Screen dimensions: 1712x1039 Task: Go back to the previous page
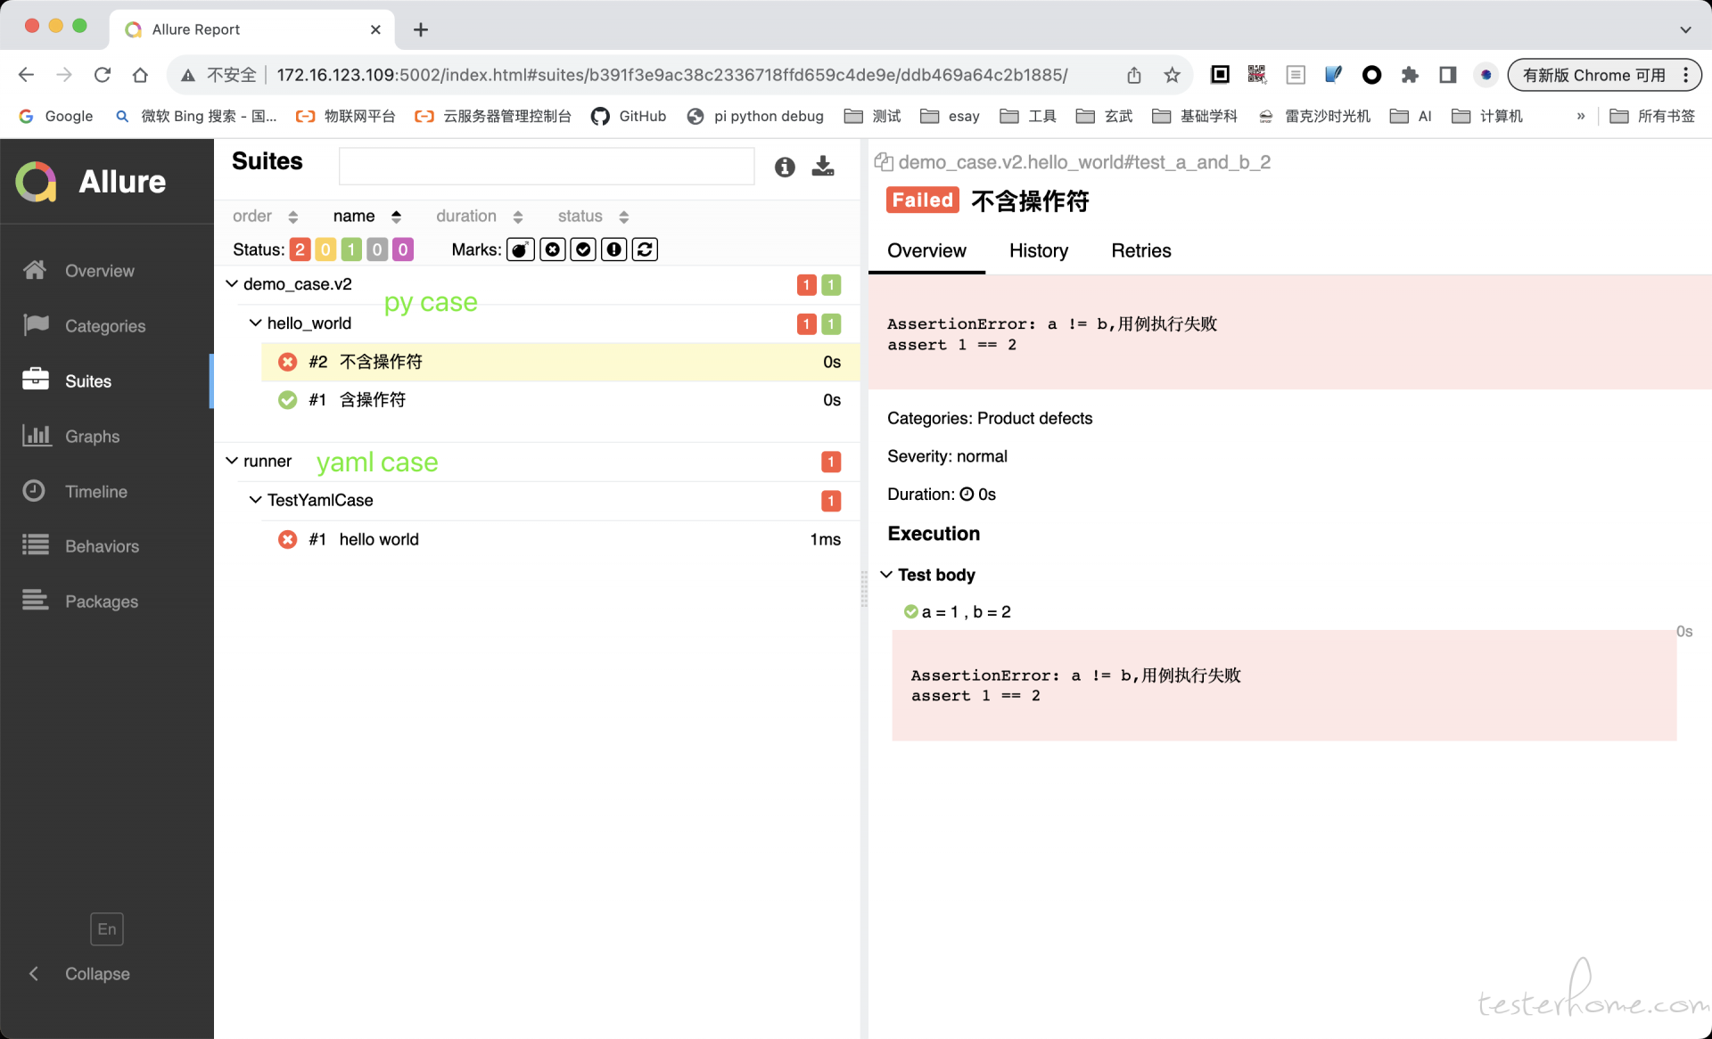[27, 75]
